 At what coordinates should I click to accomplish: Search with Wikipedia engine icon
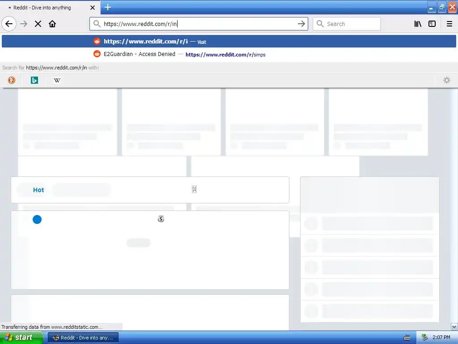tap(57, 80)
